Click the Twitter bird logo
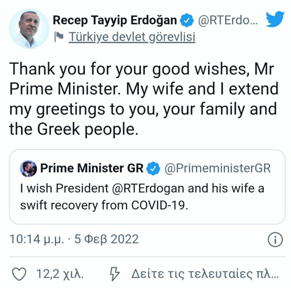This screenshot has width=291, height=288. [275, 19]
